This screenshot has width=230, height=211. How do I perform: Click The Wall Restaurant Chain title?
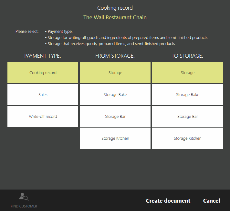tap(115, 17)
